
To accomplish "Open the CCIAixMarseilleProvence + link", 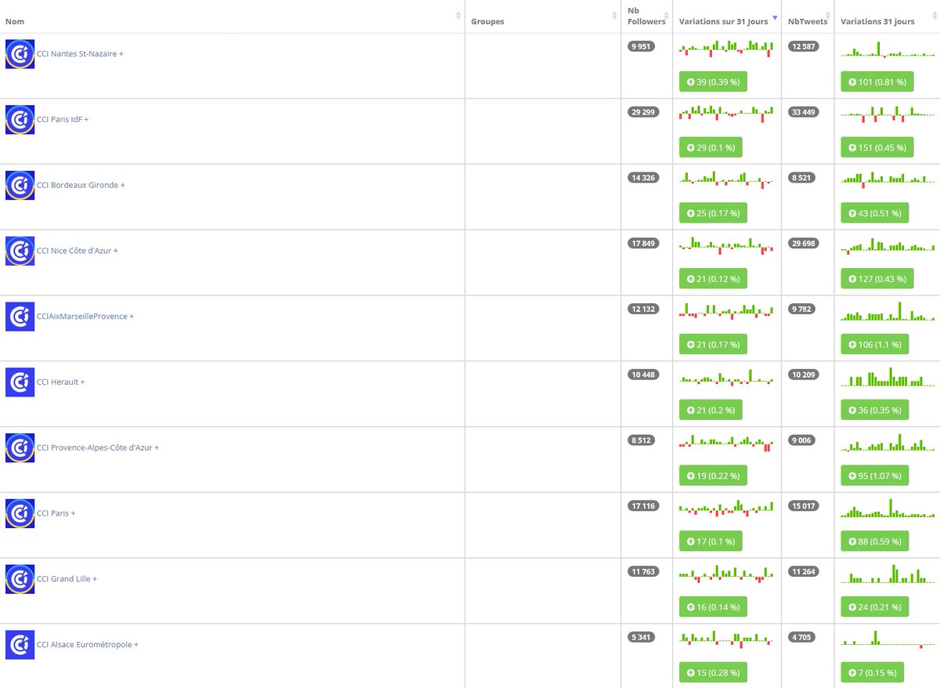I will (85, 317).
